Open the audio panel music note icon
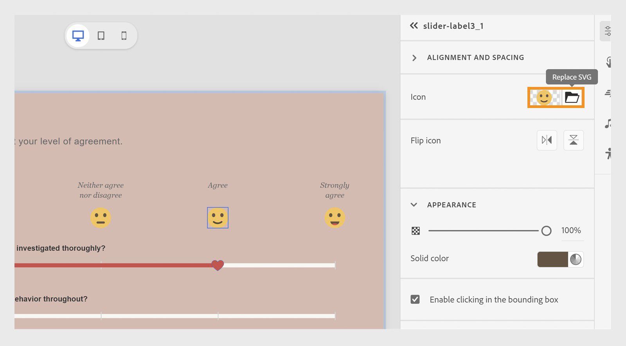The height and width of the screenshot is (346, 626). coord(608,124)
